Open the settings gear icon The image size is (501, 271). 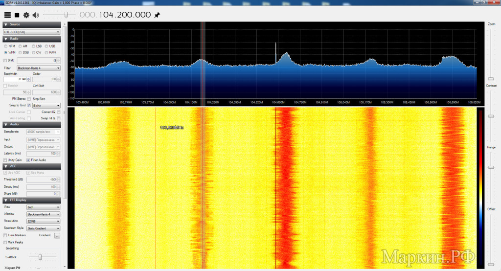pyautogui.click(x=26, y=15)
